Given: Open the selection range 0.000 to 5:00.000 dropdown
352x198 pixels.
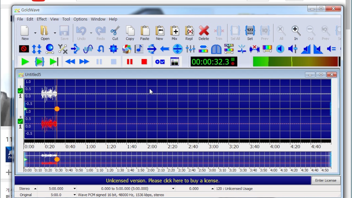Looking at the screenshot, I should tap(173, 189).
